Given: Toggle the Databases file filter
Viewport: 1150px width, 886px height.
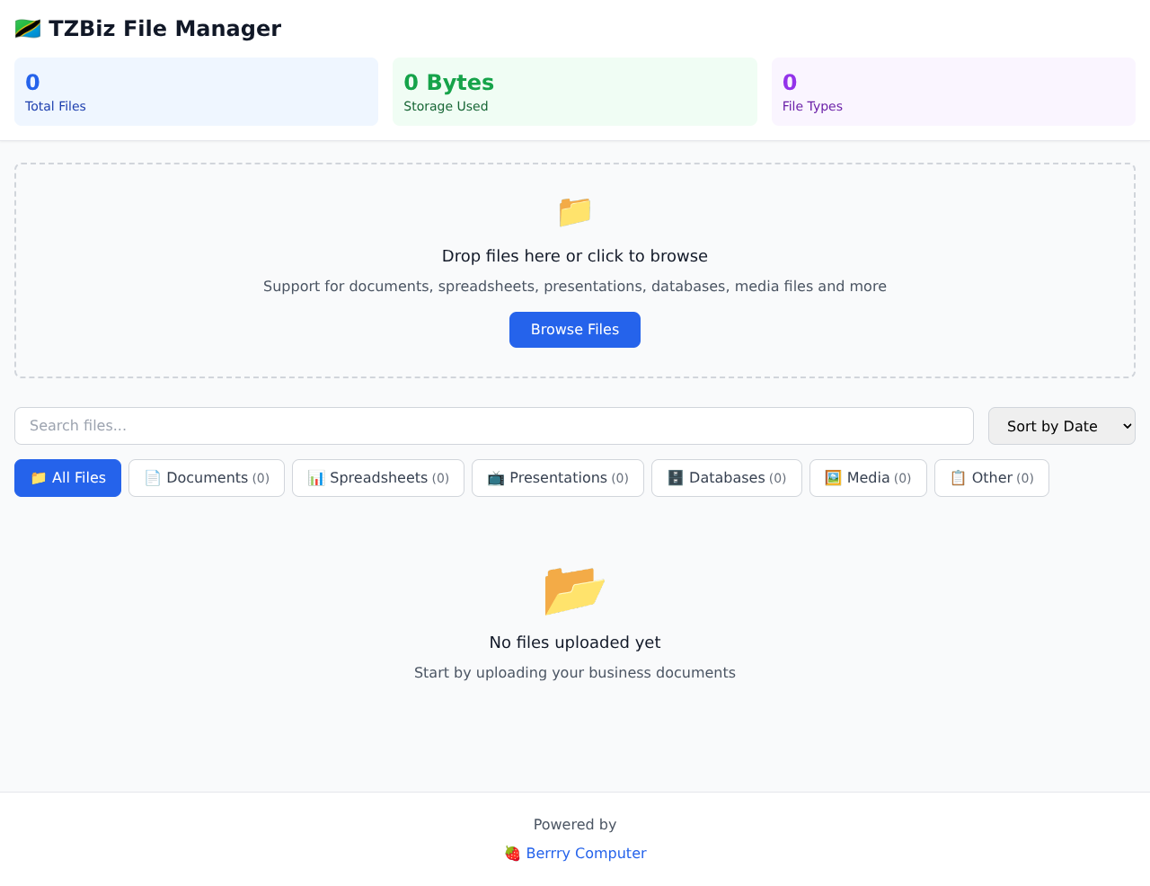Looking at the screenshot, I should point(726,477).
